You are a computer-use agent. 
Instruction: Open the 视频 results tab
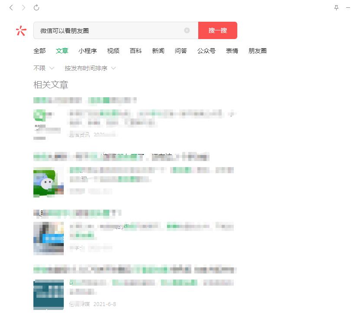coord(113,51)
